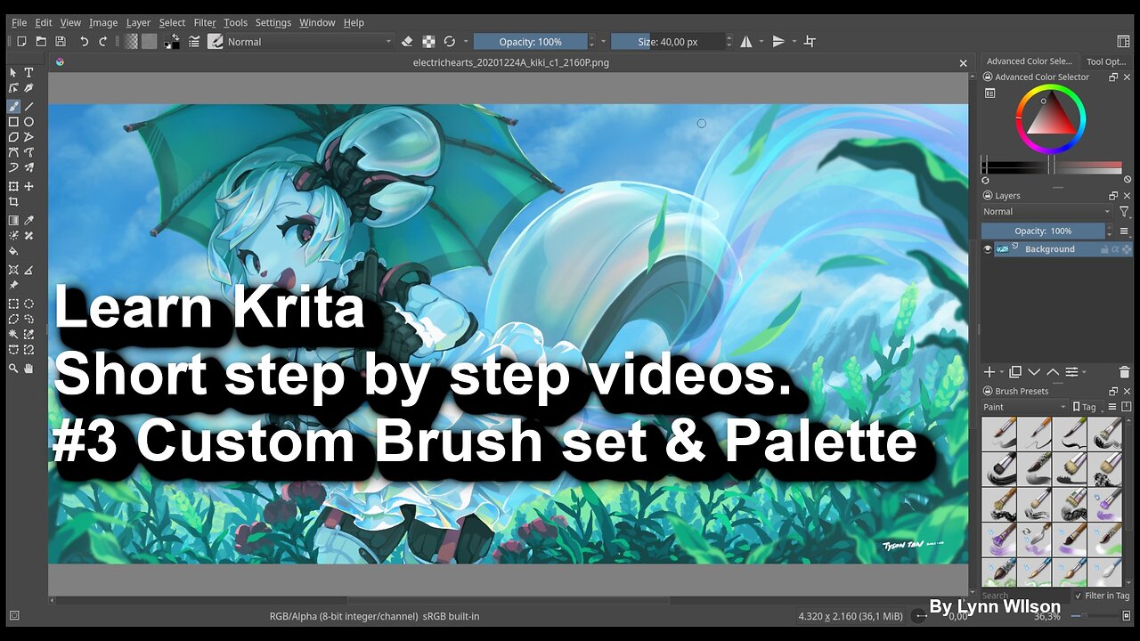Hide the Background layer using the eye
This screenshot has height=641, width=1140.
(988, 249)
